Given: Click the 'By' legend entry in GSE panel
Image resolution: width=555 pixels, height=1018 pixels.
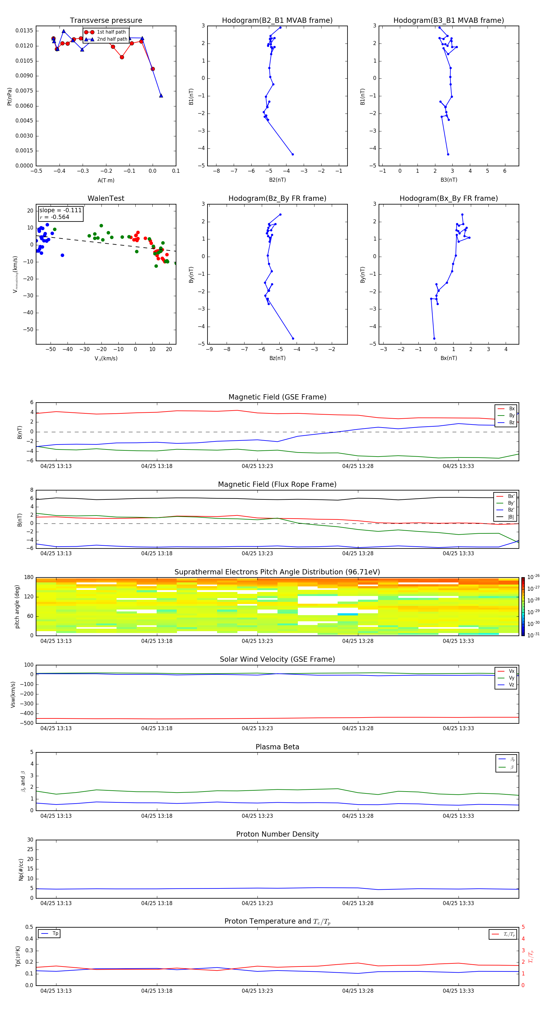Looking at the screenshot, I should coord(506,415).
